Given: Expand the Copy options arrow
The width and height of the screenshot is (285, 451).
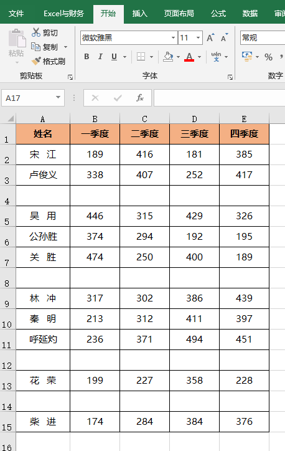Looking at the screenshot, I should click(x=65, y=47).
